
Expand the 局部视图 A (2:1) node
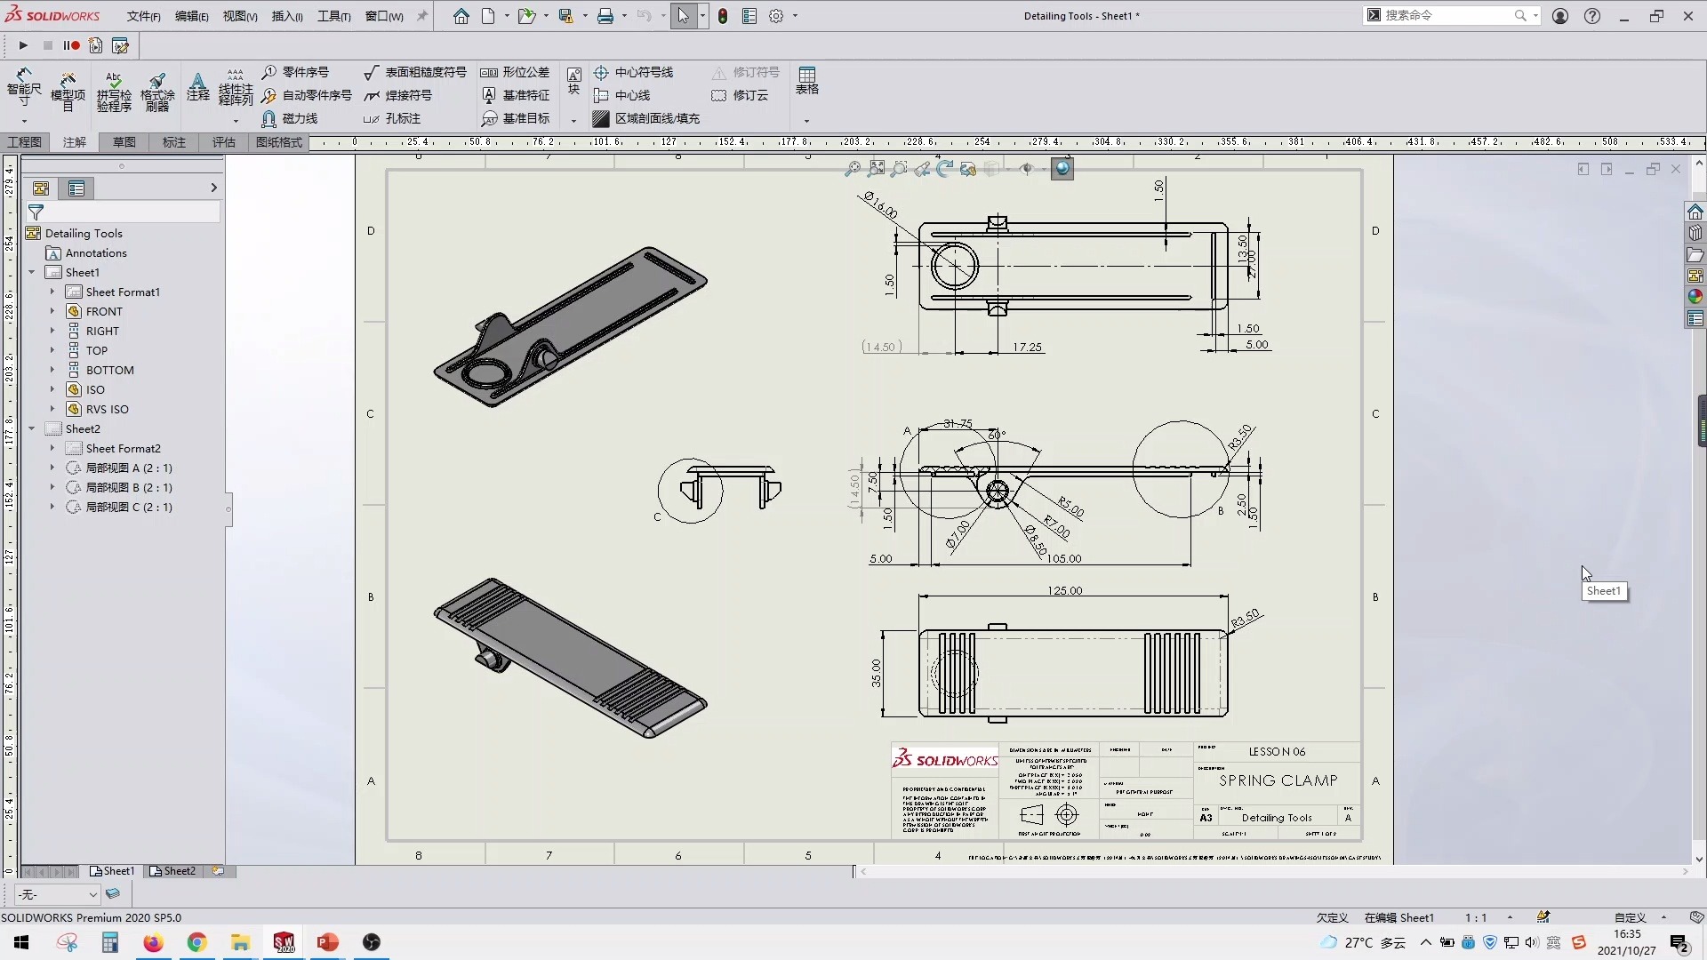coord(52,467)
